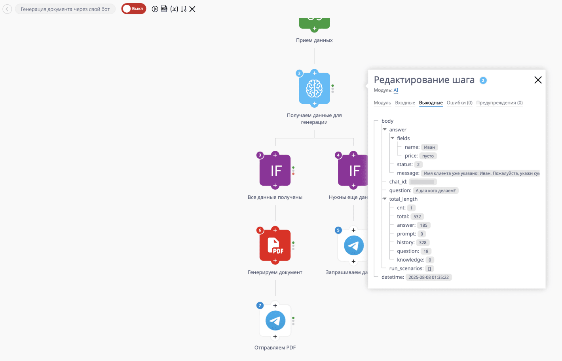Close the step editing panel
The width and height of the screenshot is (562, 361).
[538, 80]
